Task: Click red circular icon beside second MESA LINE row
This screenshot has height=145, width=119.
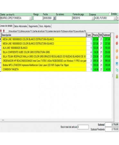Action: tap(117, 43)
